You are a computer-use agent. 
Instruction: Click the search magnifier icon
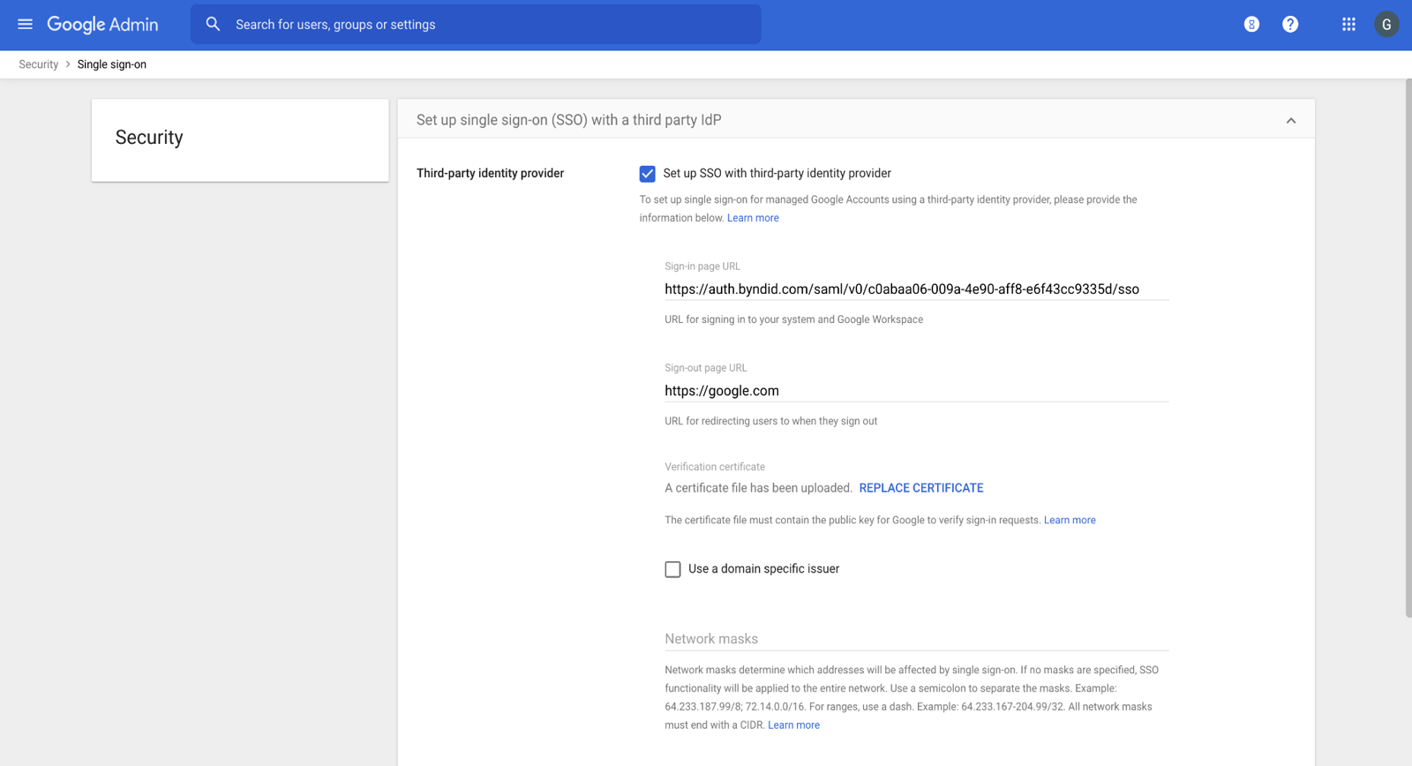pyautogui.click(x=213, y=25)
